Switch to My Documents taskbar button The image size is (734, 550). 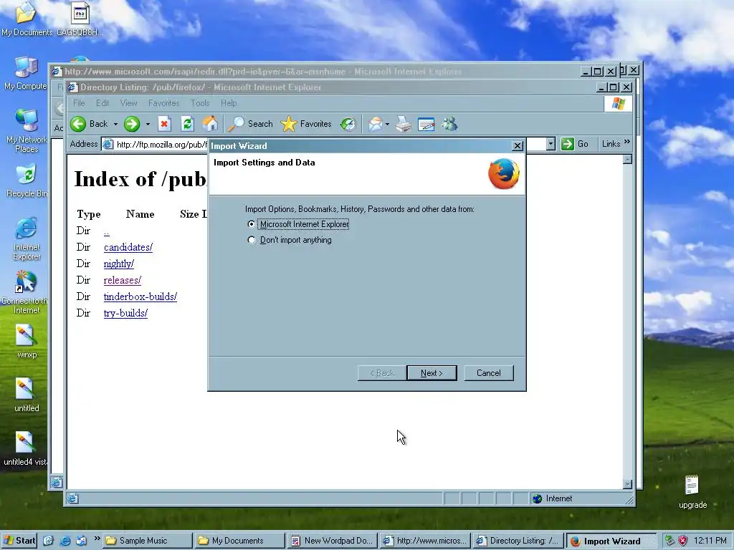tap(239, 541)
